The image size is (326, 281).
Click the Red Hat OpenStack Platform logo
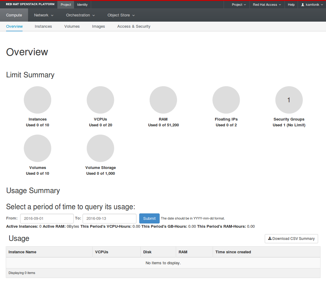(x=30, y=4)
